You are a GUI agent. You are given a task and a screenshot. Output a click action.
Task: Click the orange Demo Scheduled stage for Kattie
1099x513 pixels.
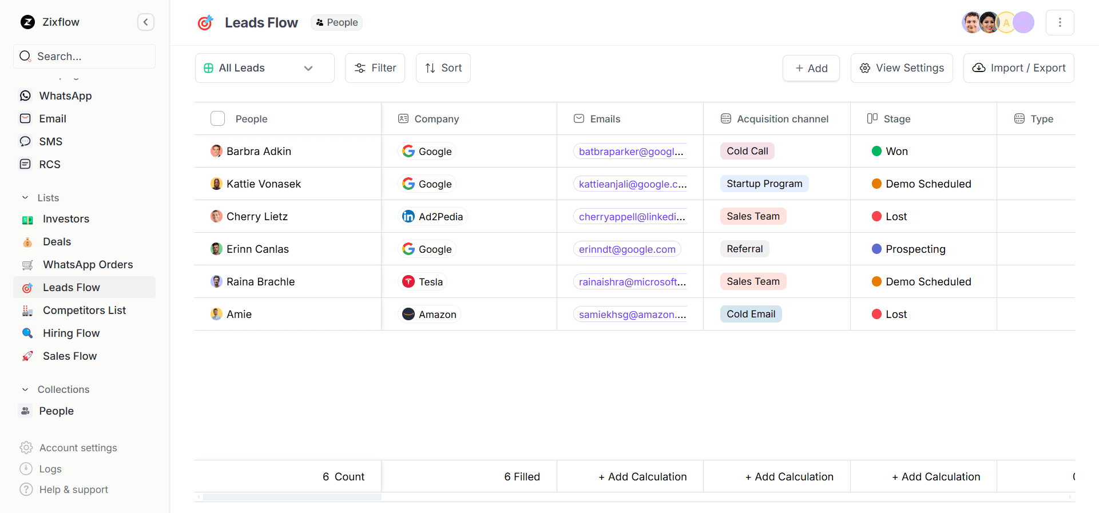(921, 184)
